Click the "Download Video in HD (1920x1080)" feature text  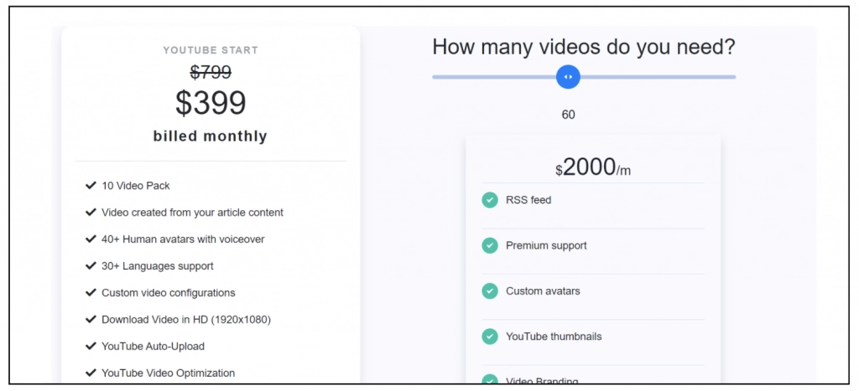point(185,320)
